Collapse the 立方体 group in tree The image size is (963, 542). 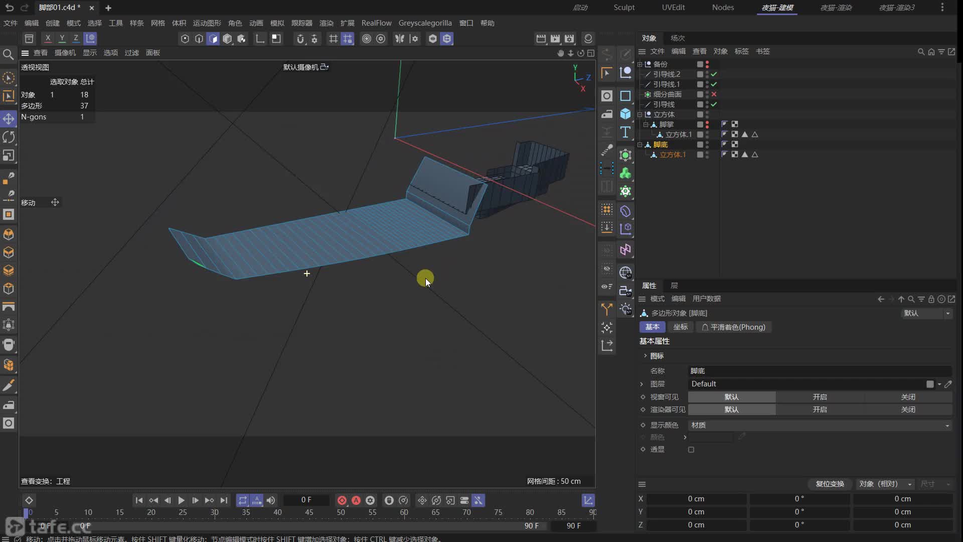640,114
